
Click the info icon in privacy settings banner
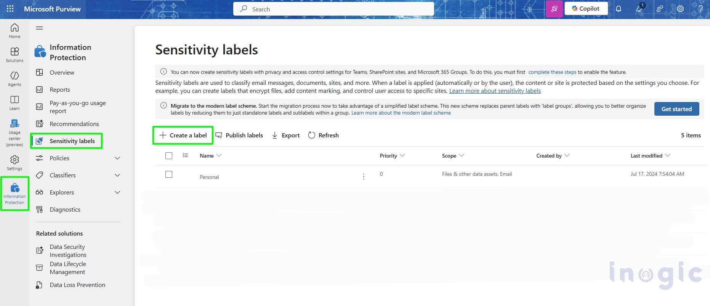163,71
